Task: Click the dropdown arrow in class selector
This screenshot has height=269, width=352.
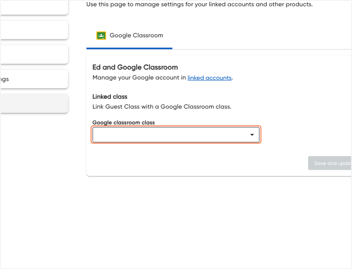Action: (x=252, y=135)
